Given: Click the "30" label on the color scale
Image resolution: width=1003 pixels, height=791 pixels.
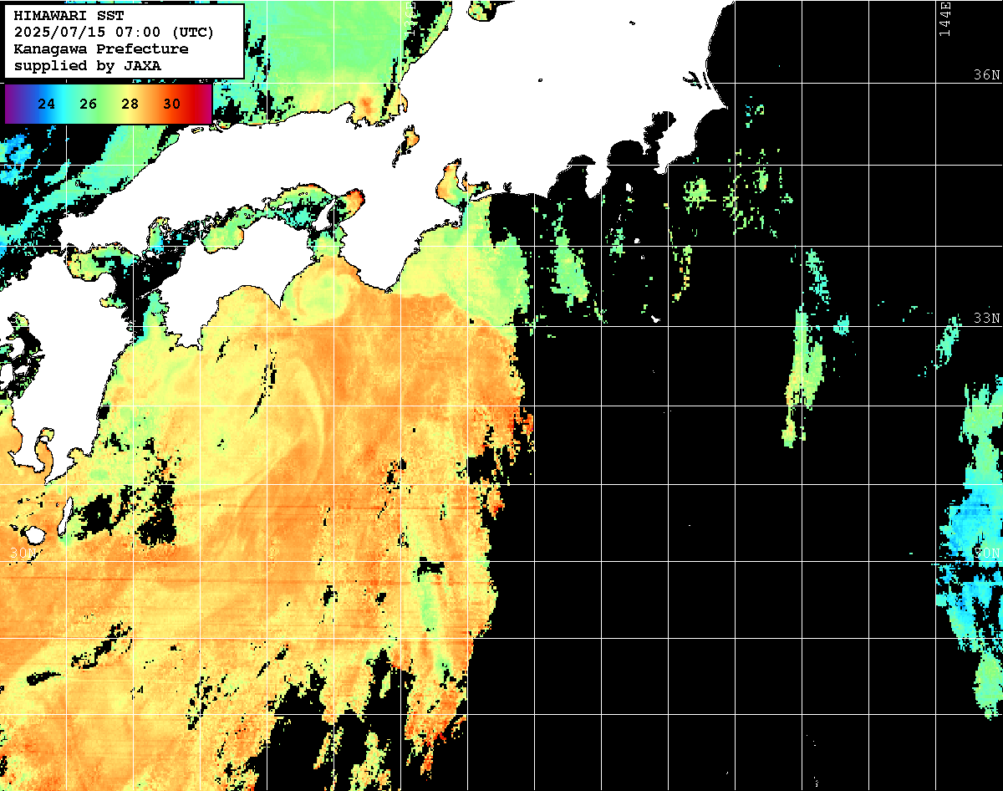Looking at the screenshot, I should click(171, 105).
